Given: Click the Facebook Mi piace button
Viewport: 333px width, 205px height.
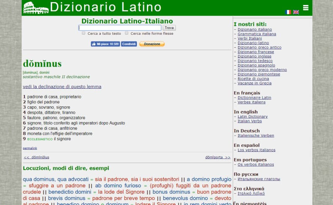Looking at the screenshot, I should [x=105, y=44].
